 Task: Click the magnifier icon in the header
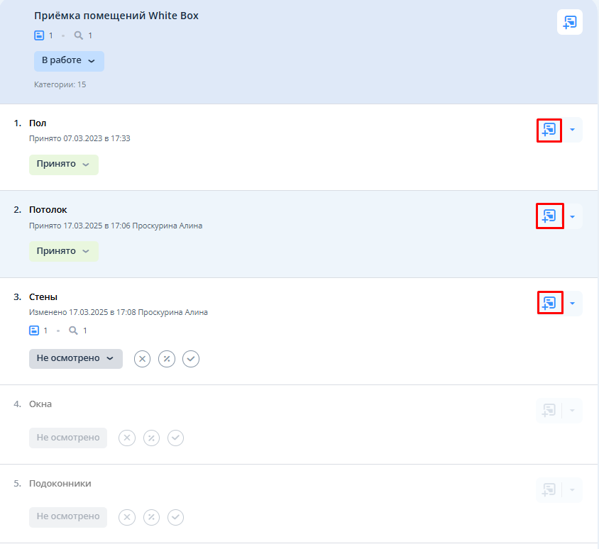[79, 35]
